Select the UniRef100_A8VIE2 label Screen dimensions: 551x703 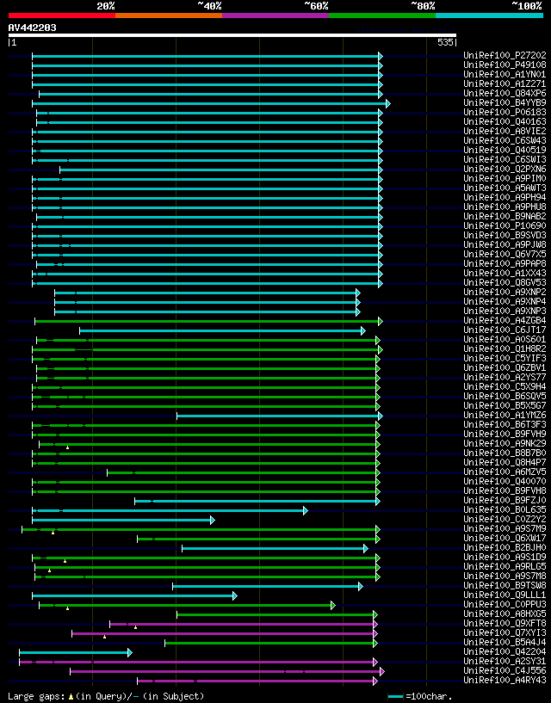point(505,131)
